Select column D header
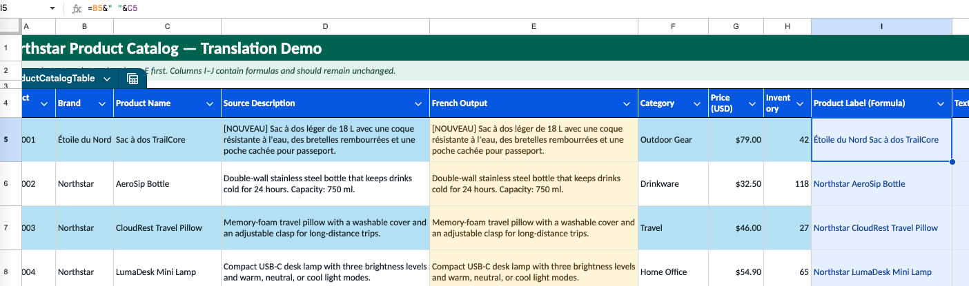The image size is (969, 286). pos(325,26)
